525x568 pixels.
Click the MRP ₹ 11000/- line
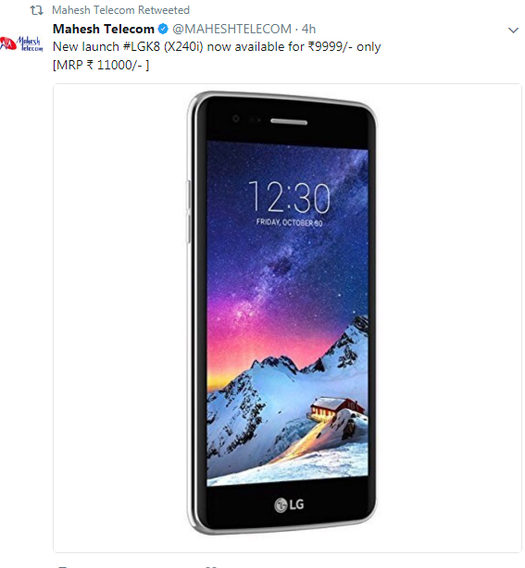point(101,65)
